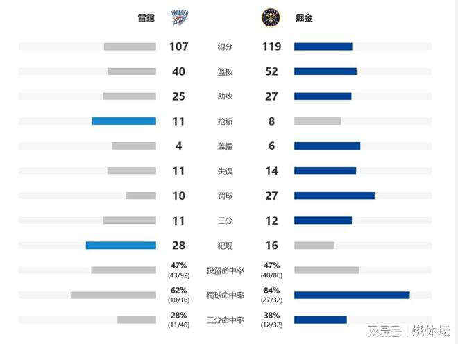Click the Nuggets 84% free throw percentage

(271, 290)
